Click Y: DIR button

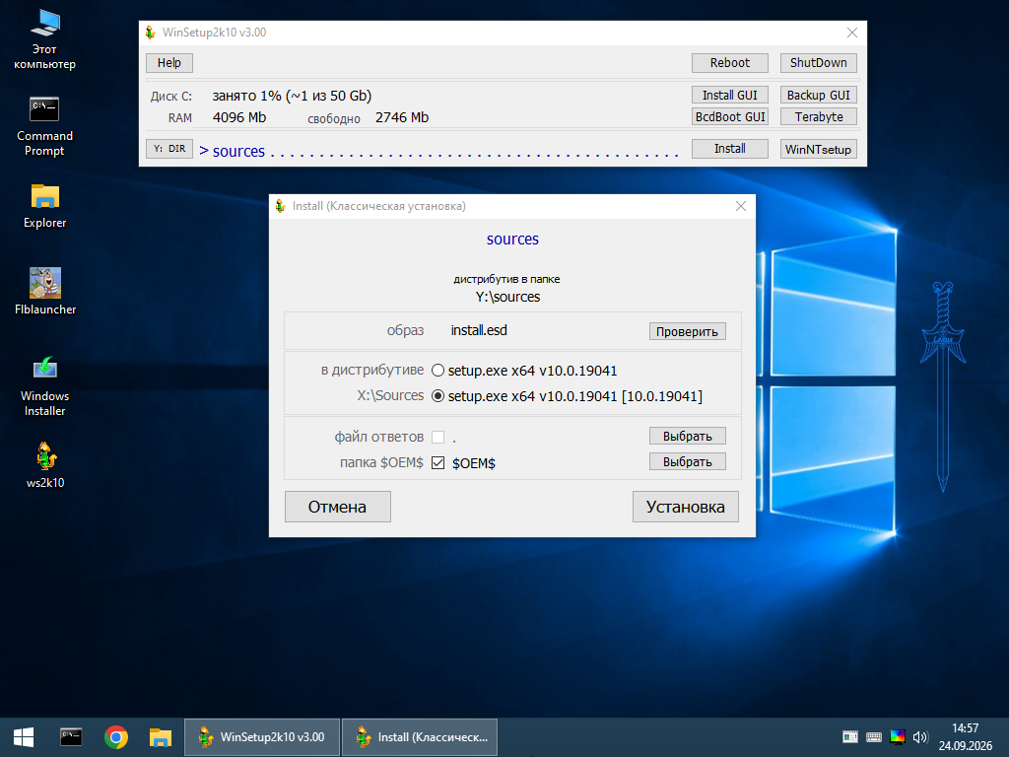pyautogui.click(x=169, y=149)
